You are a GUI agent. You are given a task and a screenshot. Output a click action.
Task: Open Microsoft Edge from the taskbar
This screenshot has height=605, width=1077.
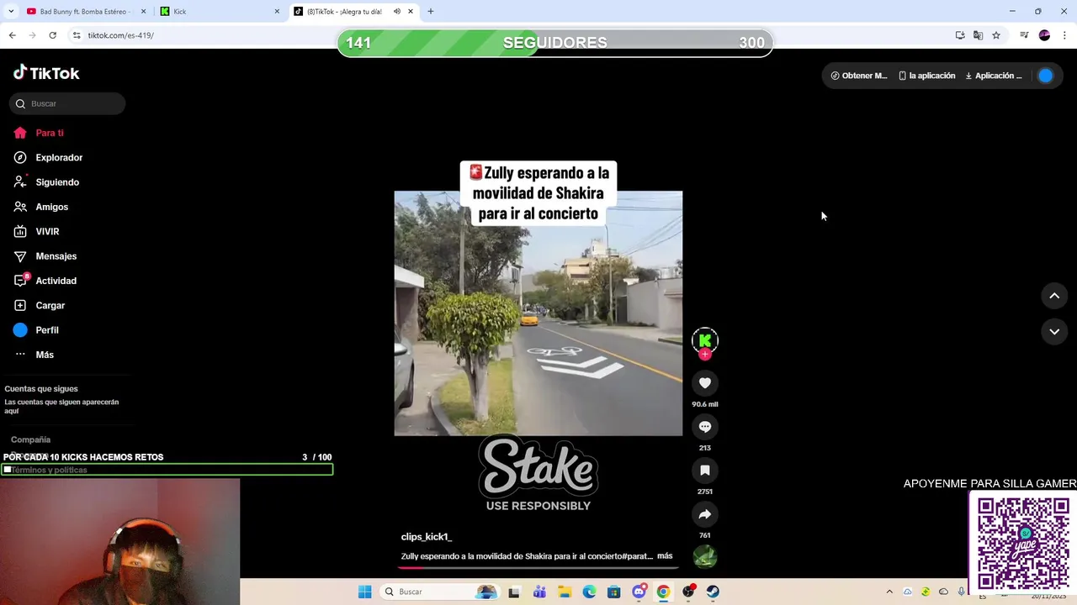(x=589, y=592)
